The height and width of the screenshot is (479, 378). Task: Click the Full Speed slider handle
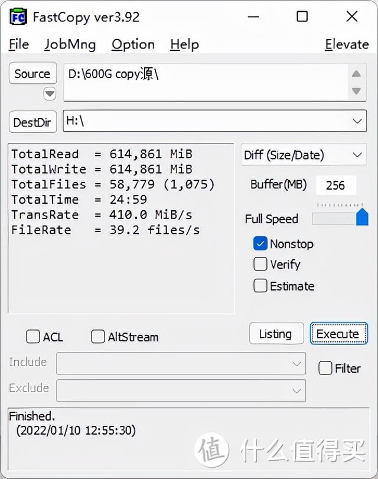tap(362, 217)
